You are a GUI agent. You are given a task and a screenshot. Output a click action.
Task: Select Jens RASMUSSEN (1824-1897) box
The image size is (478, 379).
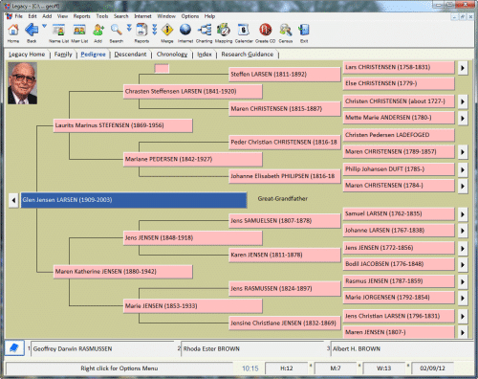click(x=285, y=289)
